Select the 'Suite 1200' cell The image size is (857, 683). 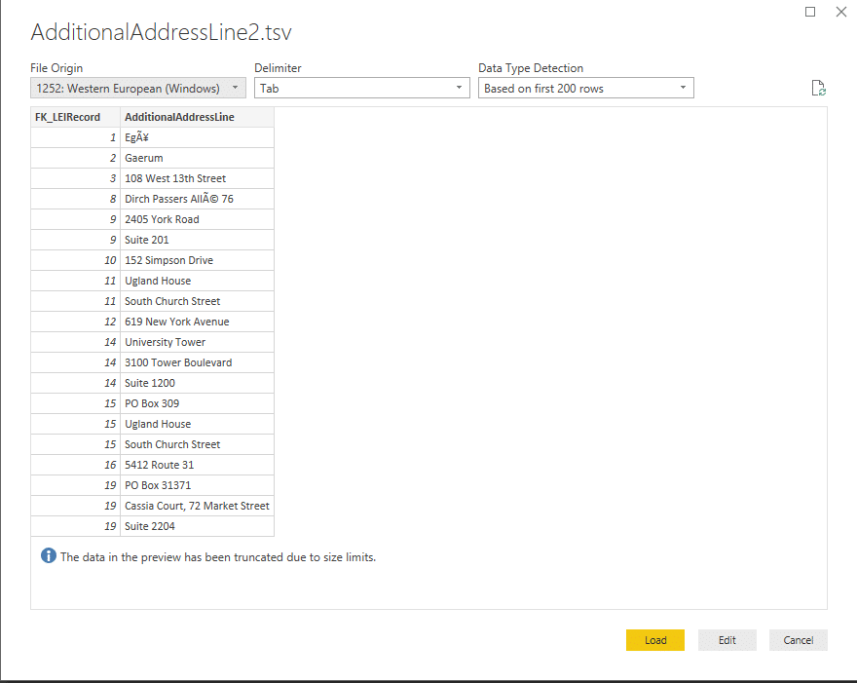click(x=197, y=383)
